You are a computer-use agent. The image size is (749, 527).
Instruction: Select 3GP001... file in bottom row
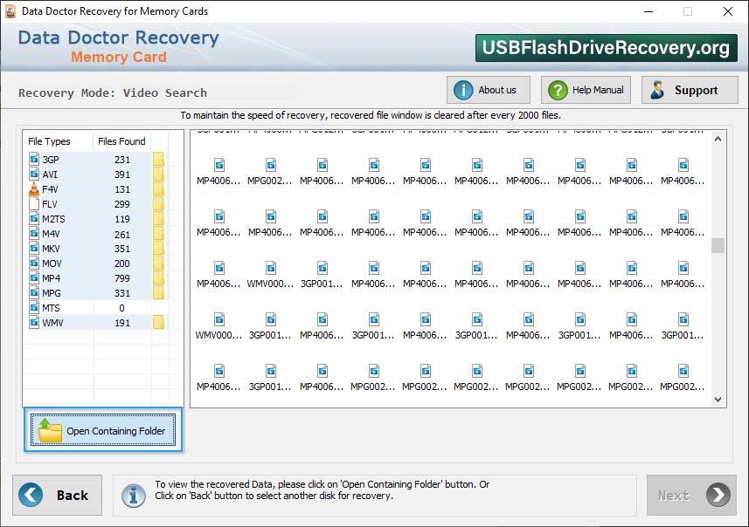point(270,378)
